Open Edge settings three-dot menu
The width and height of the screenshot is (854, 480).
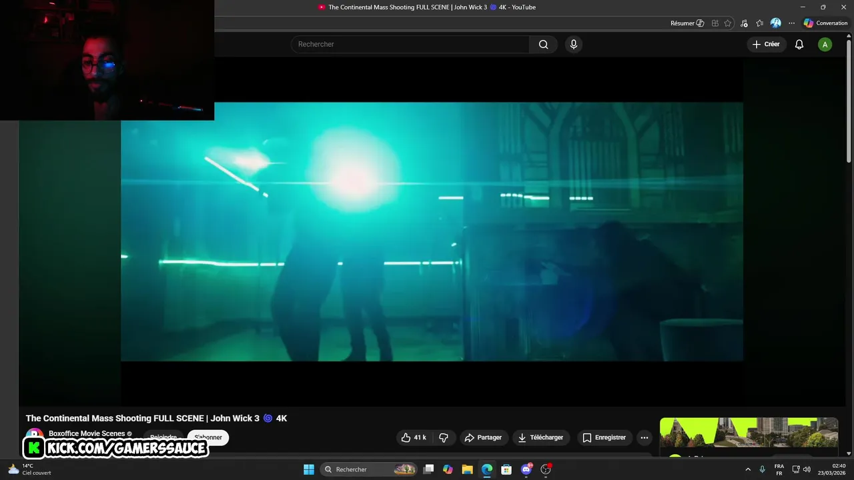coord(792,23)
